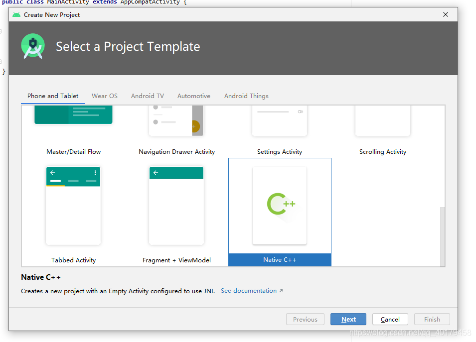This screenshot has height=342, width=476.
Task: Click overflow dots in Tabbed Activity preview
Action: (x=95, y=173)
